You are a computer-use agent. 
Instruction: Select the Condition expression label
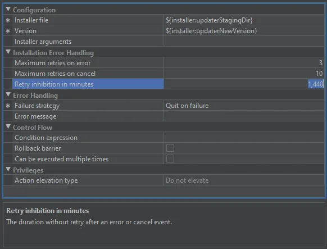(x=46, y=138)
